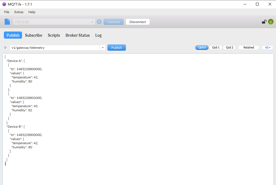Viewport: 276px width, 185px height.
Task: Close the MQTT.fx window
Action: click(270, 4)
